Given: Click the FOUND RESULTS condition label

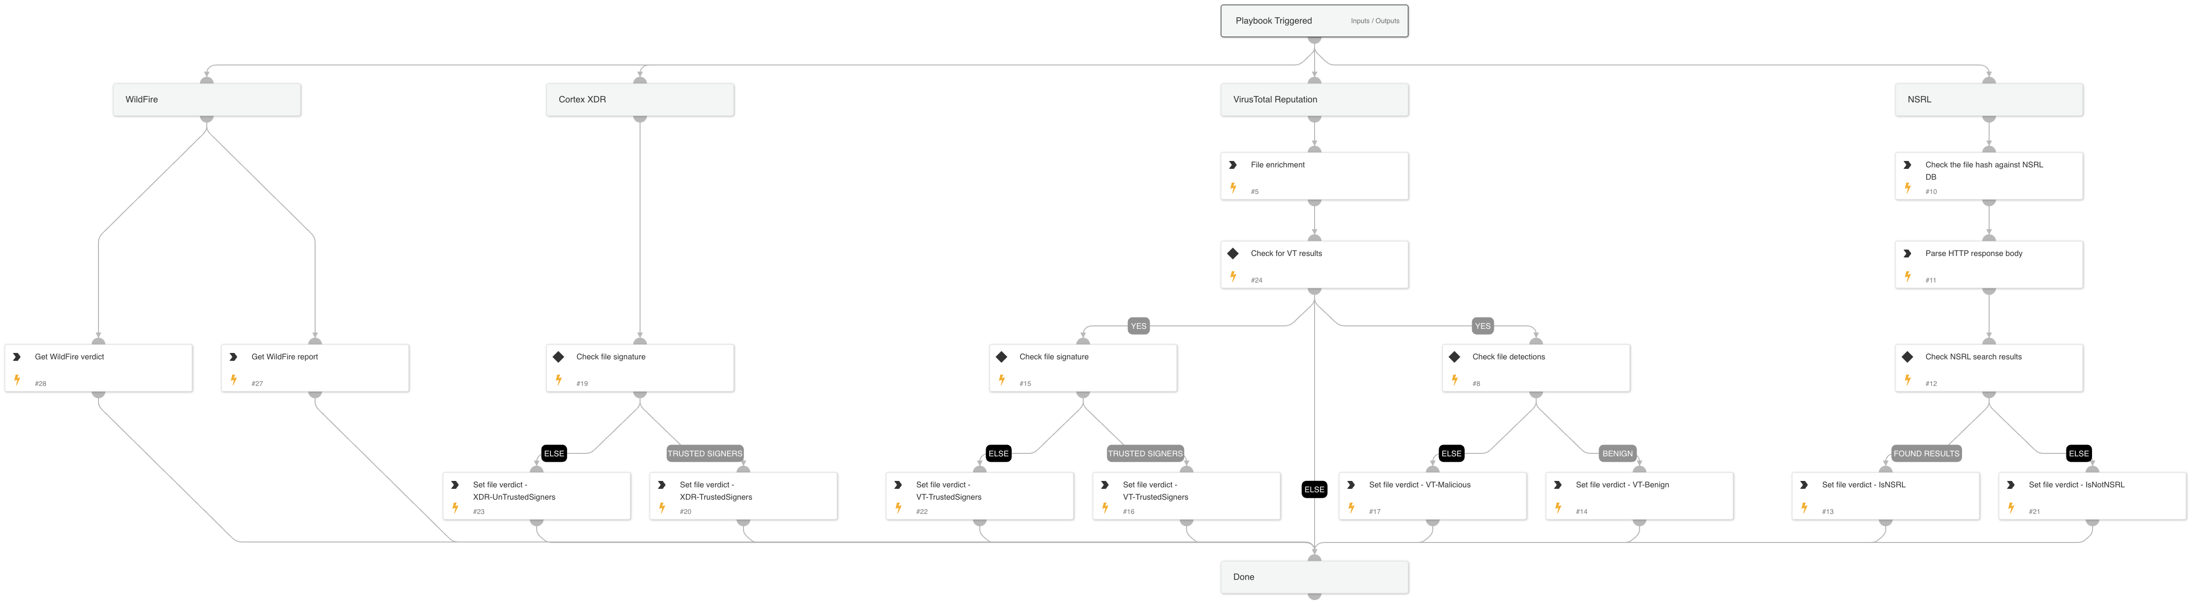Looking at the screenshot, I should click(1926, 453).
